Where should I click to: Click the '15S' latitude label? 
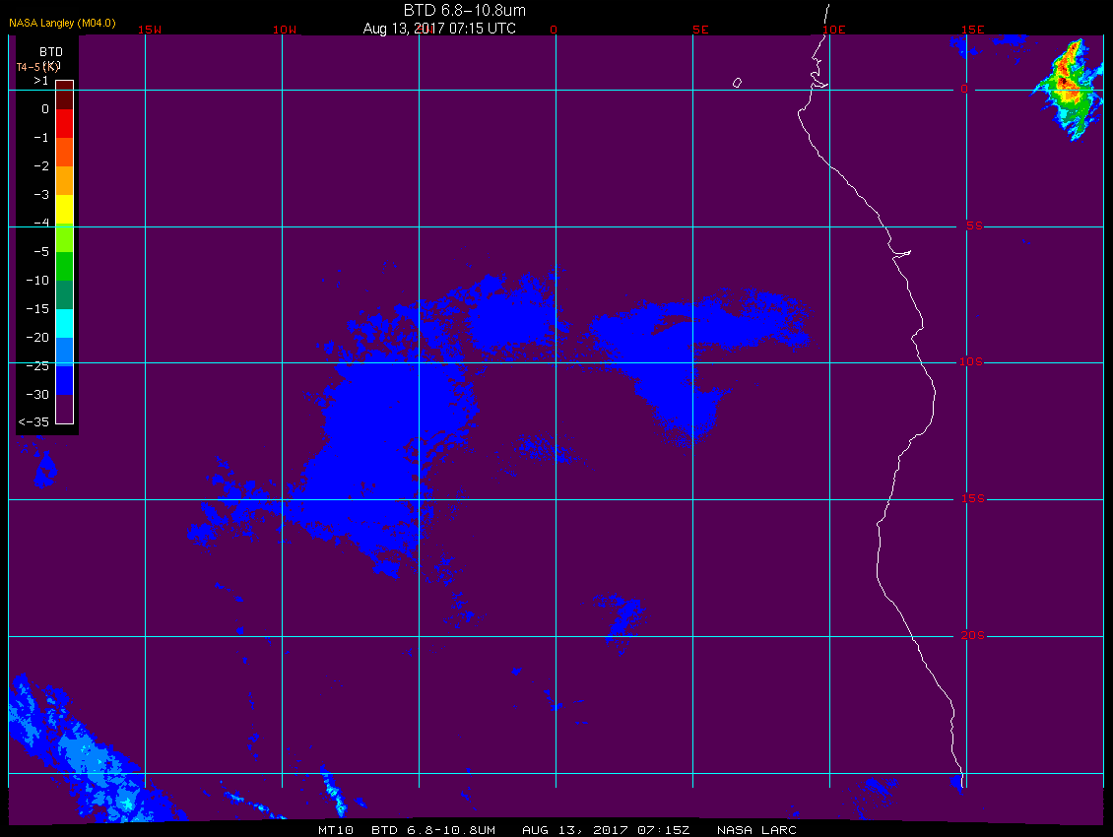coord(973,499)
